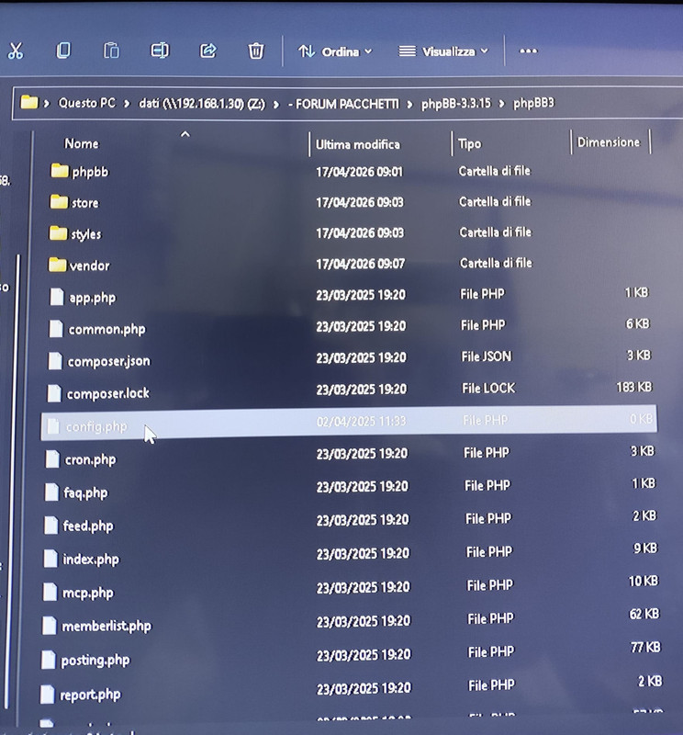Go to phpBB-3.3.15 breadcrumb

pyautogui.click(x=456, y=103)
